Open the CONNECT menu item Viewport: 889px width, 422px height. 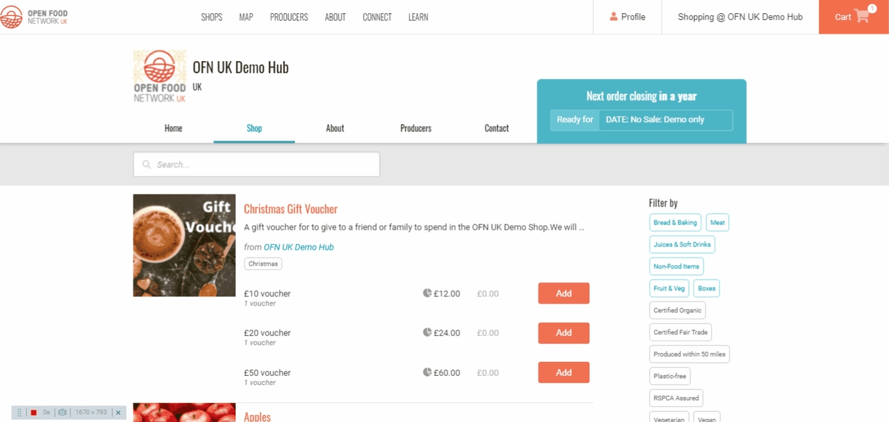[x=377, y=17]
